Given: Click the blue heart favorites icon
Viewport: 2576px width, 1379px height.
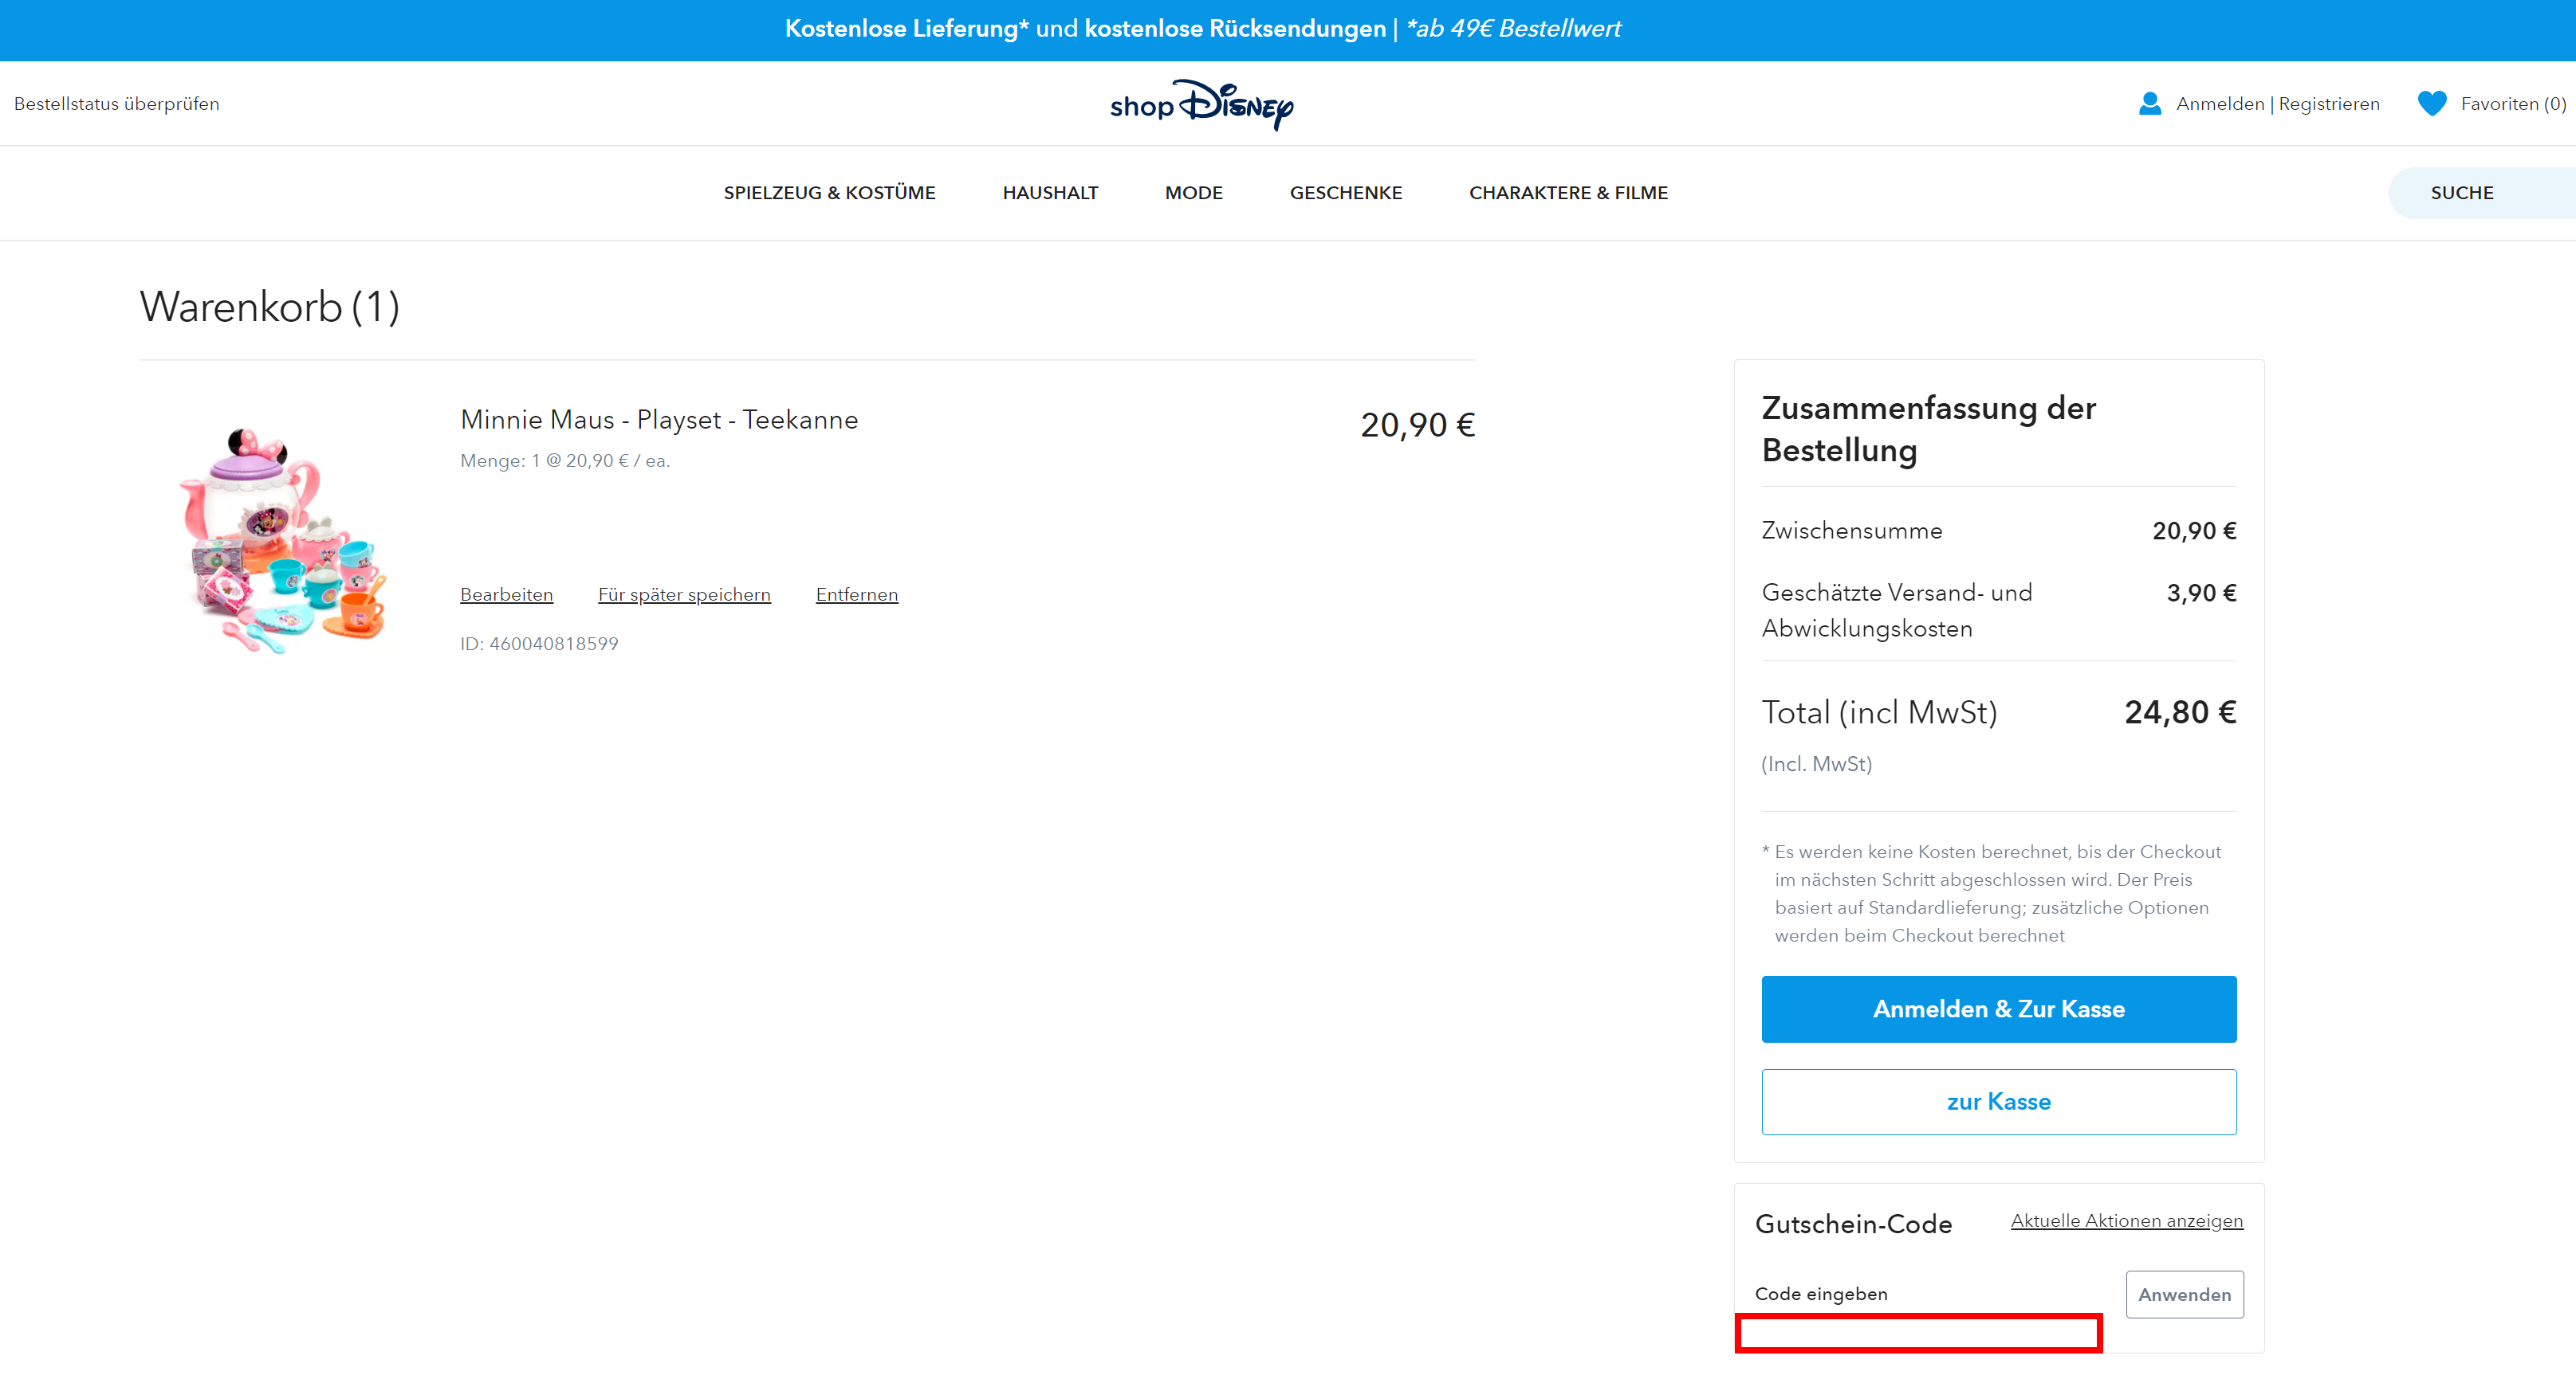Looking at the screenshot, I should (x=2432, y=104).
